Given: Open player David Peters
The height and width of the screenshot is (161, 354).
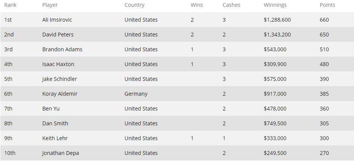Looking at the screenshot, I should [x=58, y=35].
